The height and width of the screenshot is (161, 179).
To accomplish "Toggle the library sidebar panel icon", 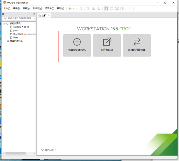I will pos(106,9).
